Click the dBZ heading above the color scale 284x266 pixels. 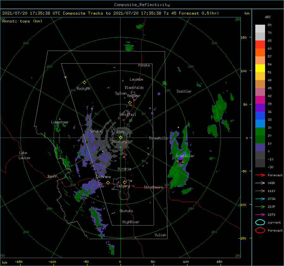[x=268, y=17]
